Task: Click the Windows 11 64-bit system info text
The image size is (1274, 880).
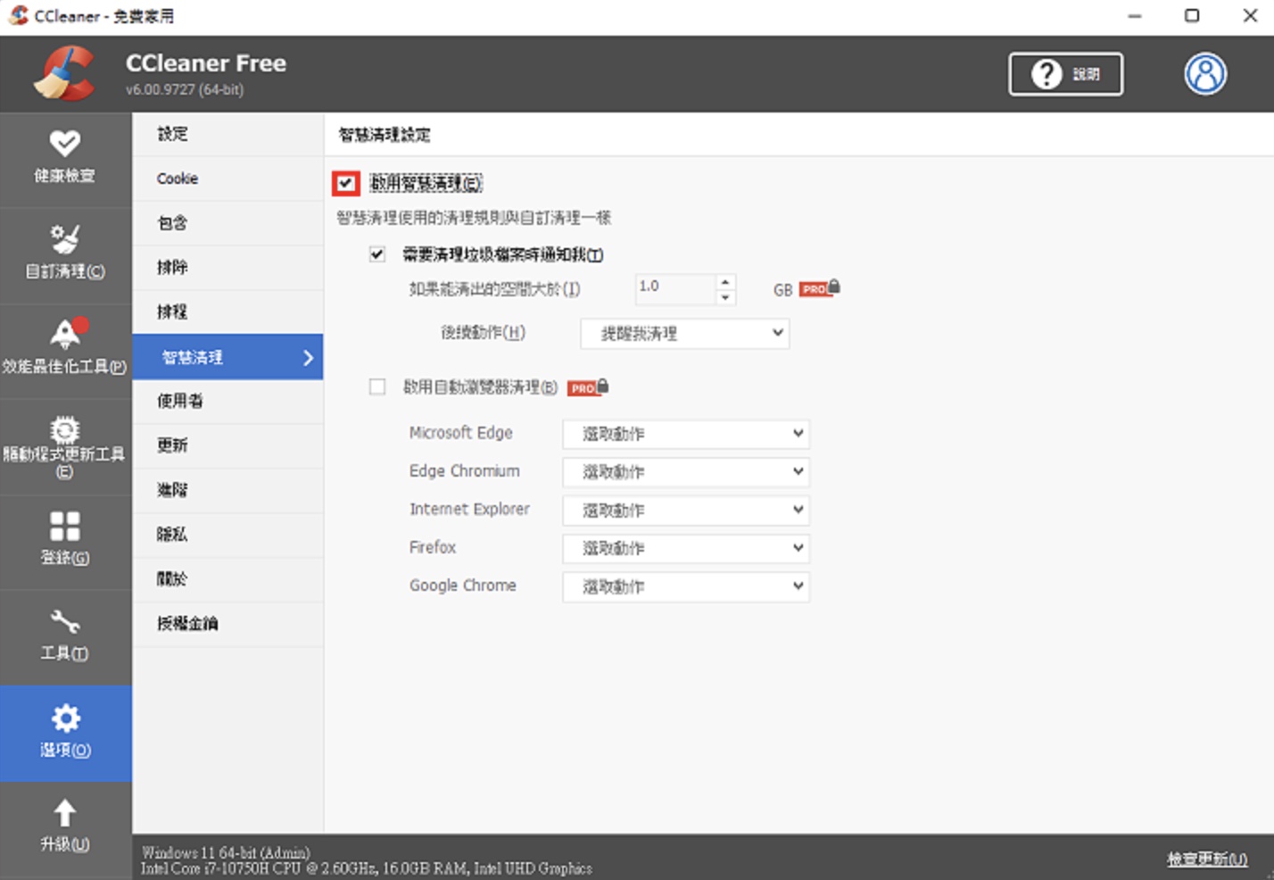Action: 226,852
